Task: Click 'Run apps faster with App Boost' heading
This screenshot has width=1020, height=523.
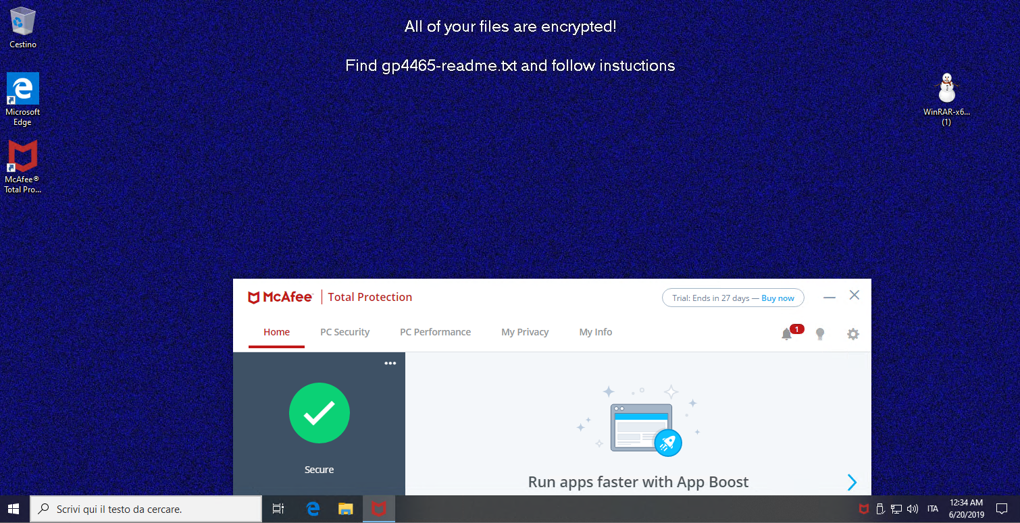Action: 638,482
